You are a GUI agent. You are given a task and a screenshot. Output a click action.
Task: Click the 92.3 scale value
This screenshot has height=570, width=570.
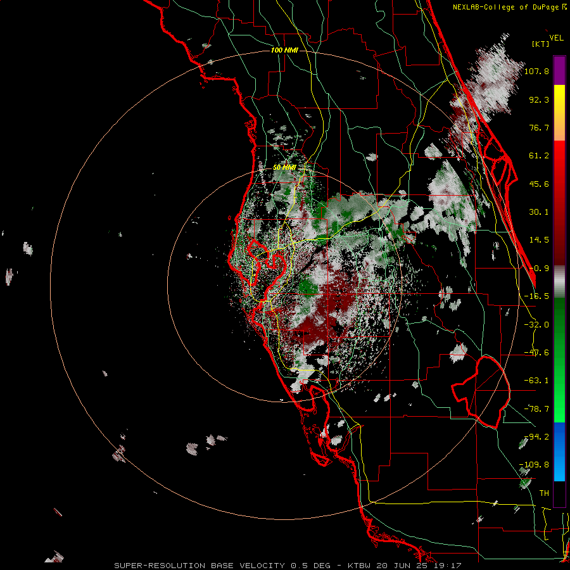[x=539, y=99]
